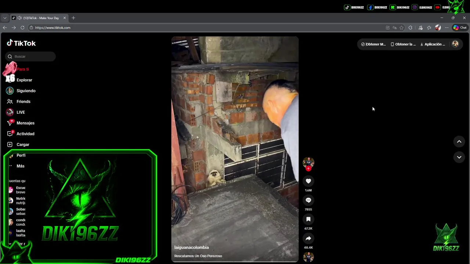470x264 pixels.
Task: Reload the page with refresh icon
Action: pyautogui.click(x=22, y=27)
